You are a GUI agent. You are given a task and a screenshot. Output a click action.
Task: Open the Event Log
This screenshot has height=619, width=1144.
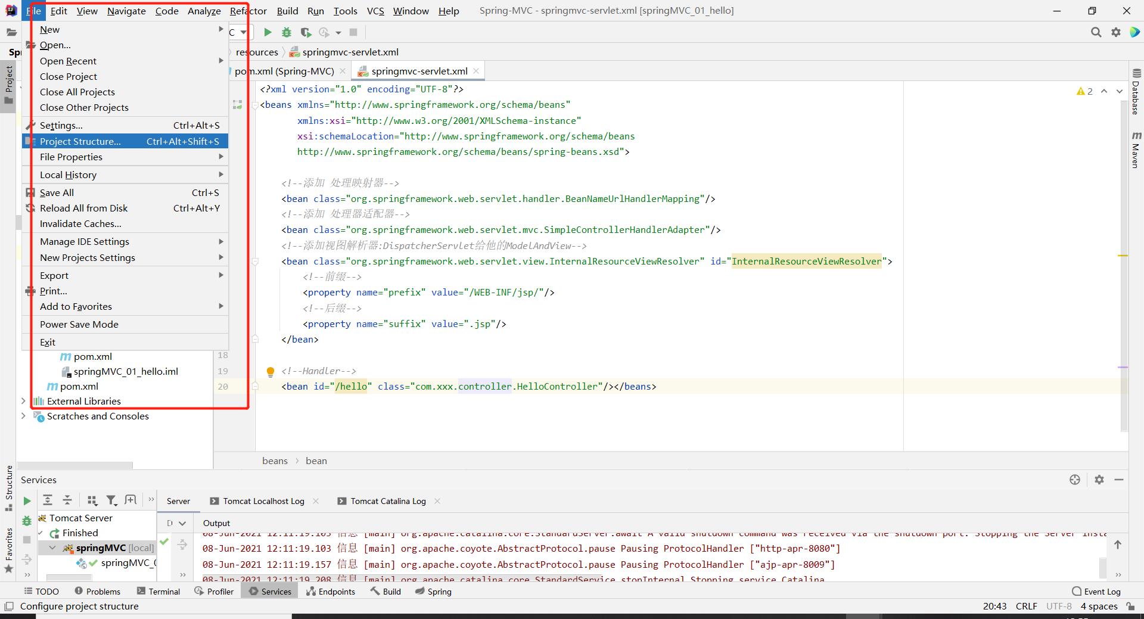click(1096, 591)
